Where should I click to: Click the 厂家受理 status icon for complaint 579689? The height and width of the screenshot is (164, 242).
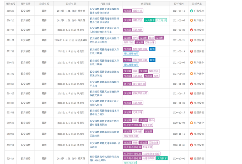(191, 11)
